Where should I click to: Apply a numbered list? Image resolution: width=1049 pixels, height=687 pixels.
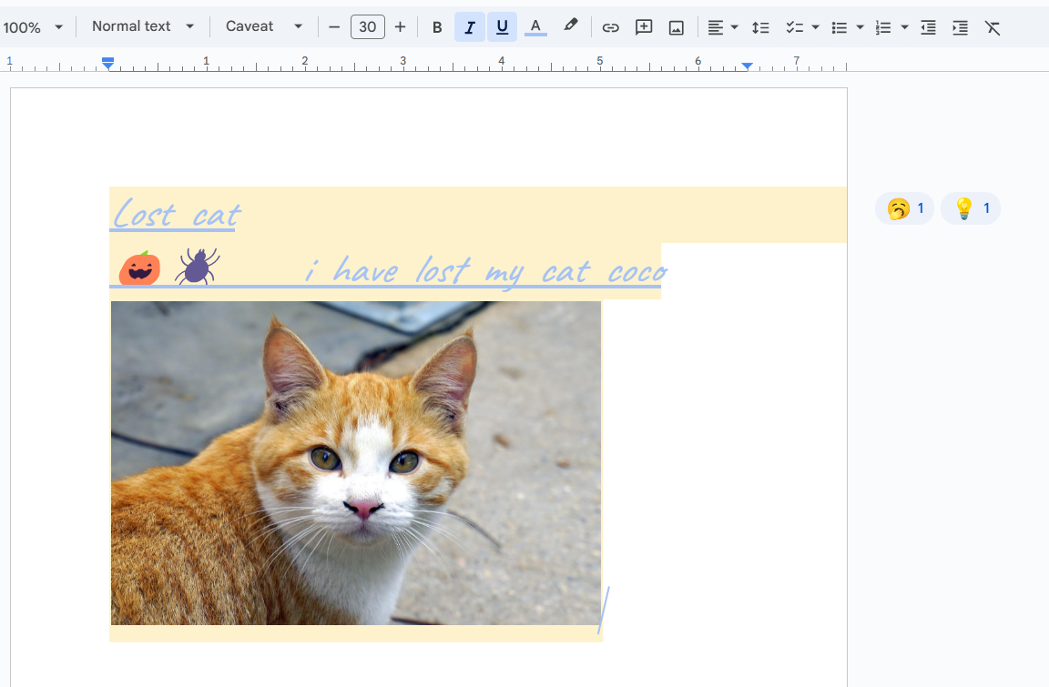[883, 27]
